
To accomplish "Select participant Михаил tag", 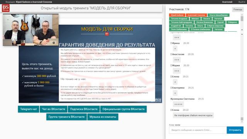I will tap(195, 19).
